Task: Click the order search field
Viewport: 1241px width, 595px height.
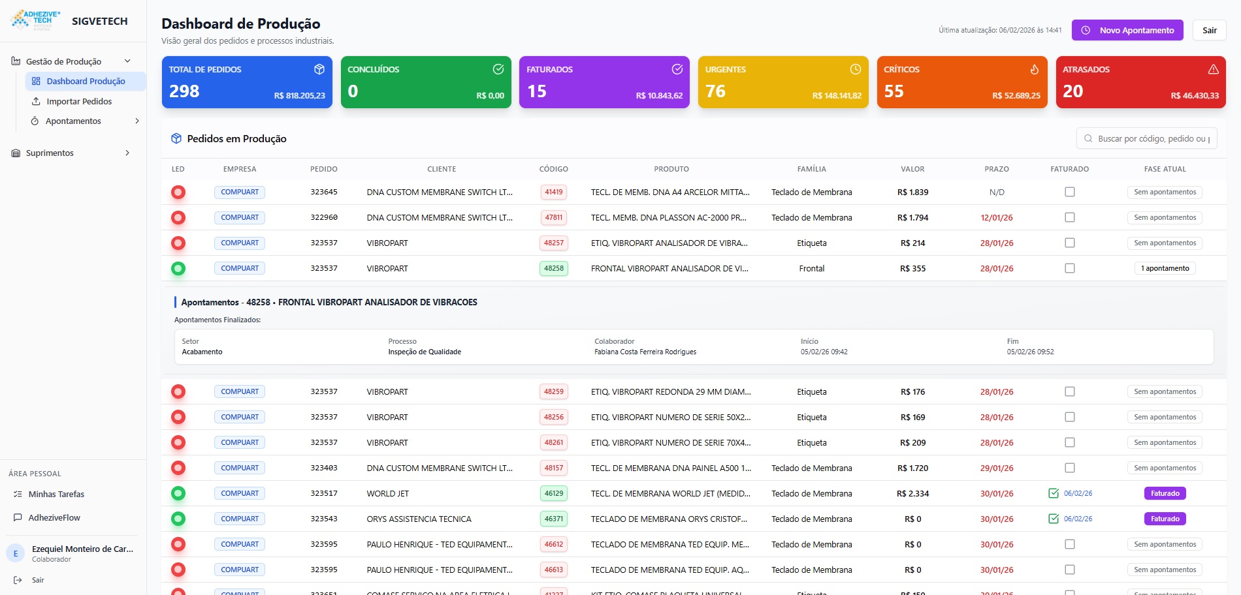Action: coord(1147,138)
